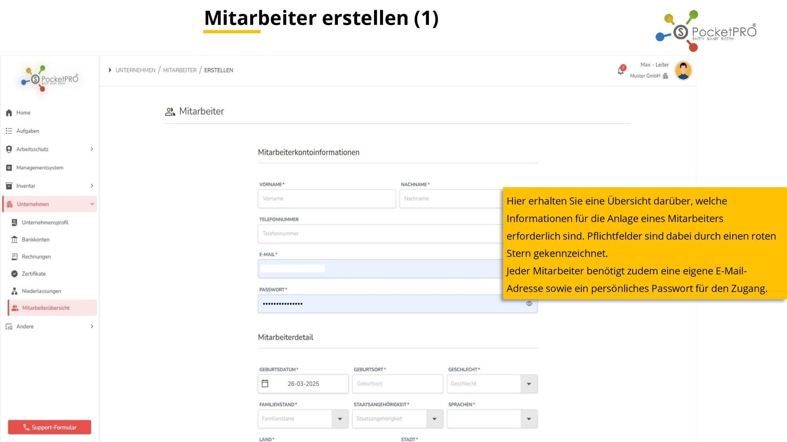The image size is (787, 442).
Task: Click the Muster GmbH company name
Action: [x=645, y=76]
